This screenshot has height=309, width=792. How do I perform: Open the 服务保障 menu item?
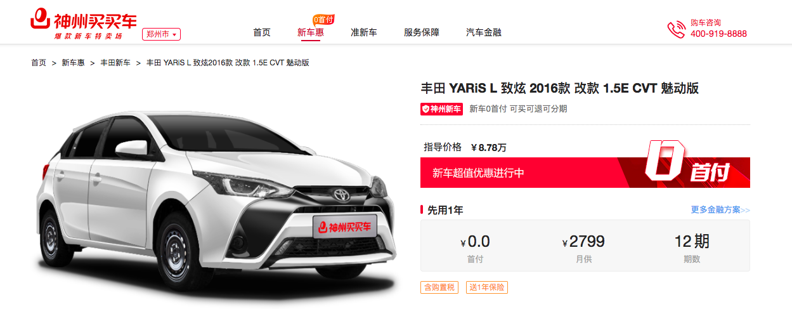(422, 32)
